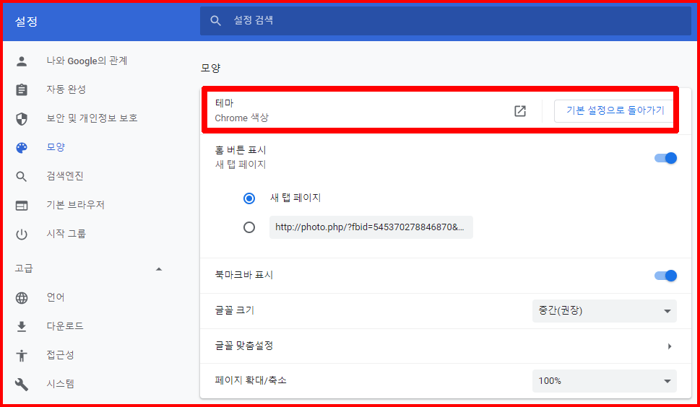
Task: Select the 새 탭 페이지 radio button
Action: (x=249, y=198)
